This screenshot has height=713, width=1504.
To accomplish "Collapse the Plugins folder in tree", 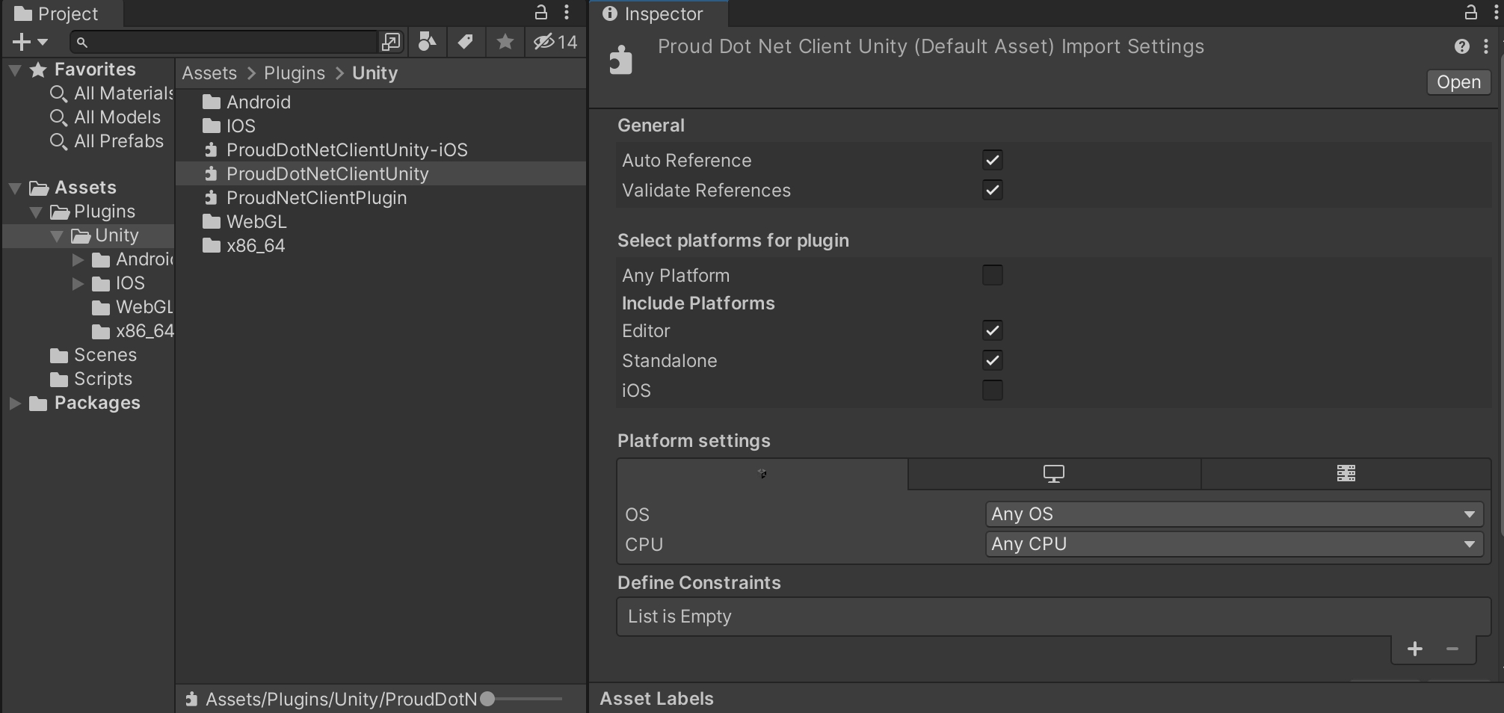I will [x=36, y=212].
